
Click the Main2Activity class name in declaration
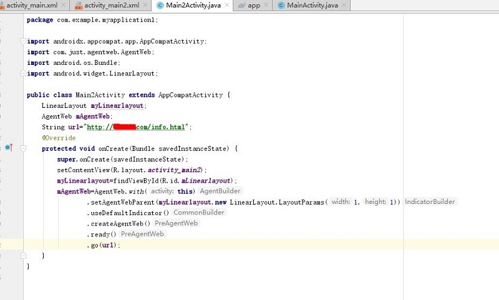pos(100,95)
